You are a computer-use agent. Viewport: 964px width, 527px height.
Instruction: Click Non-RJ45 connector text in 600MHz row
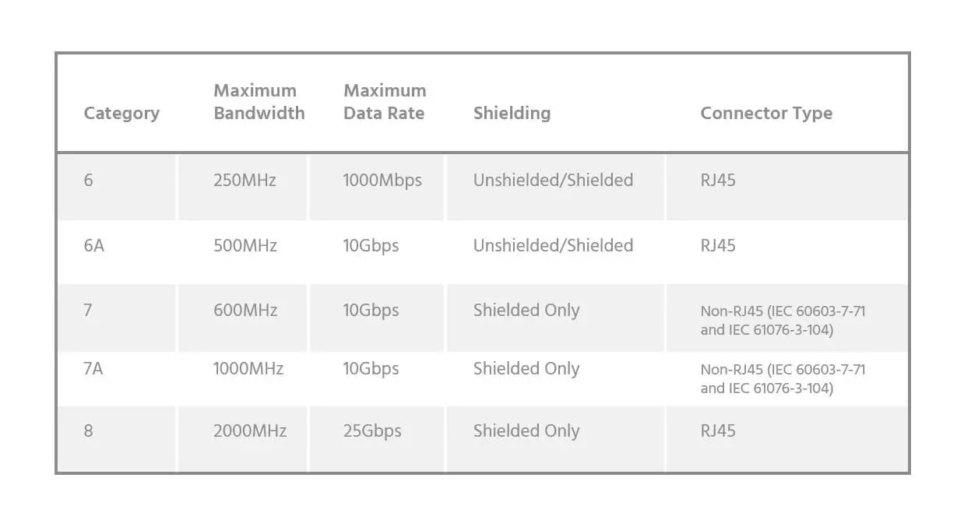click(783, 320)
